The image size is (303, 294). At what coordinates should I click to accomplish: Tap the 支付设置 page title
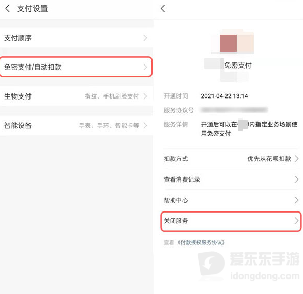(x=33, y=9)
